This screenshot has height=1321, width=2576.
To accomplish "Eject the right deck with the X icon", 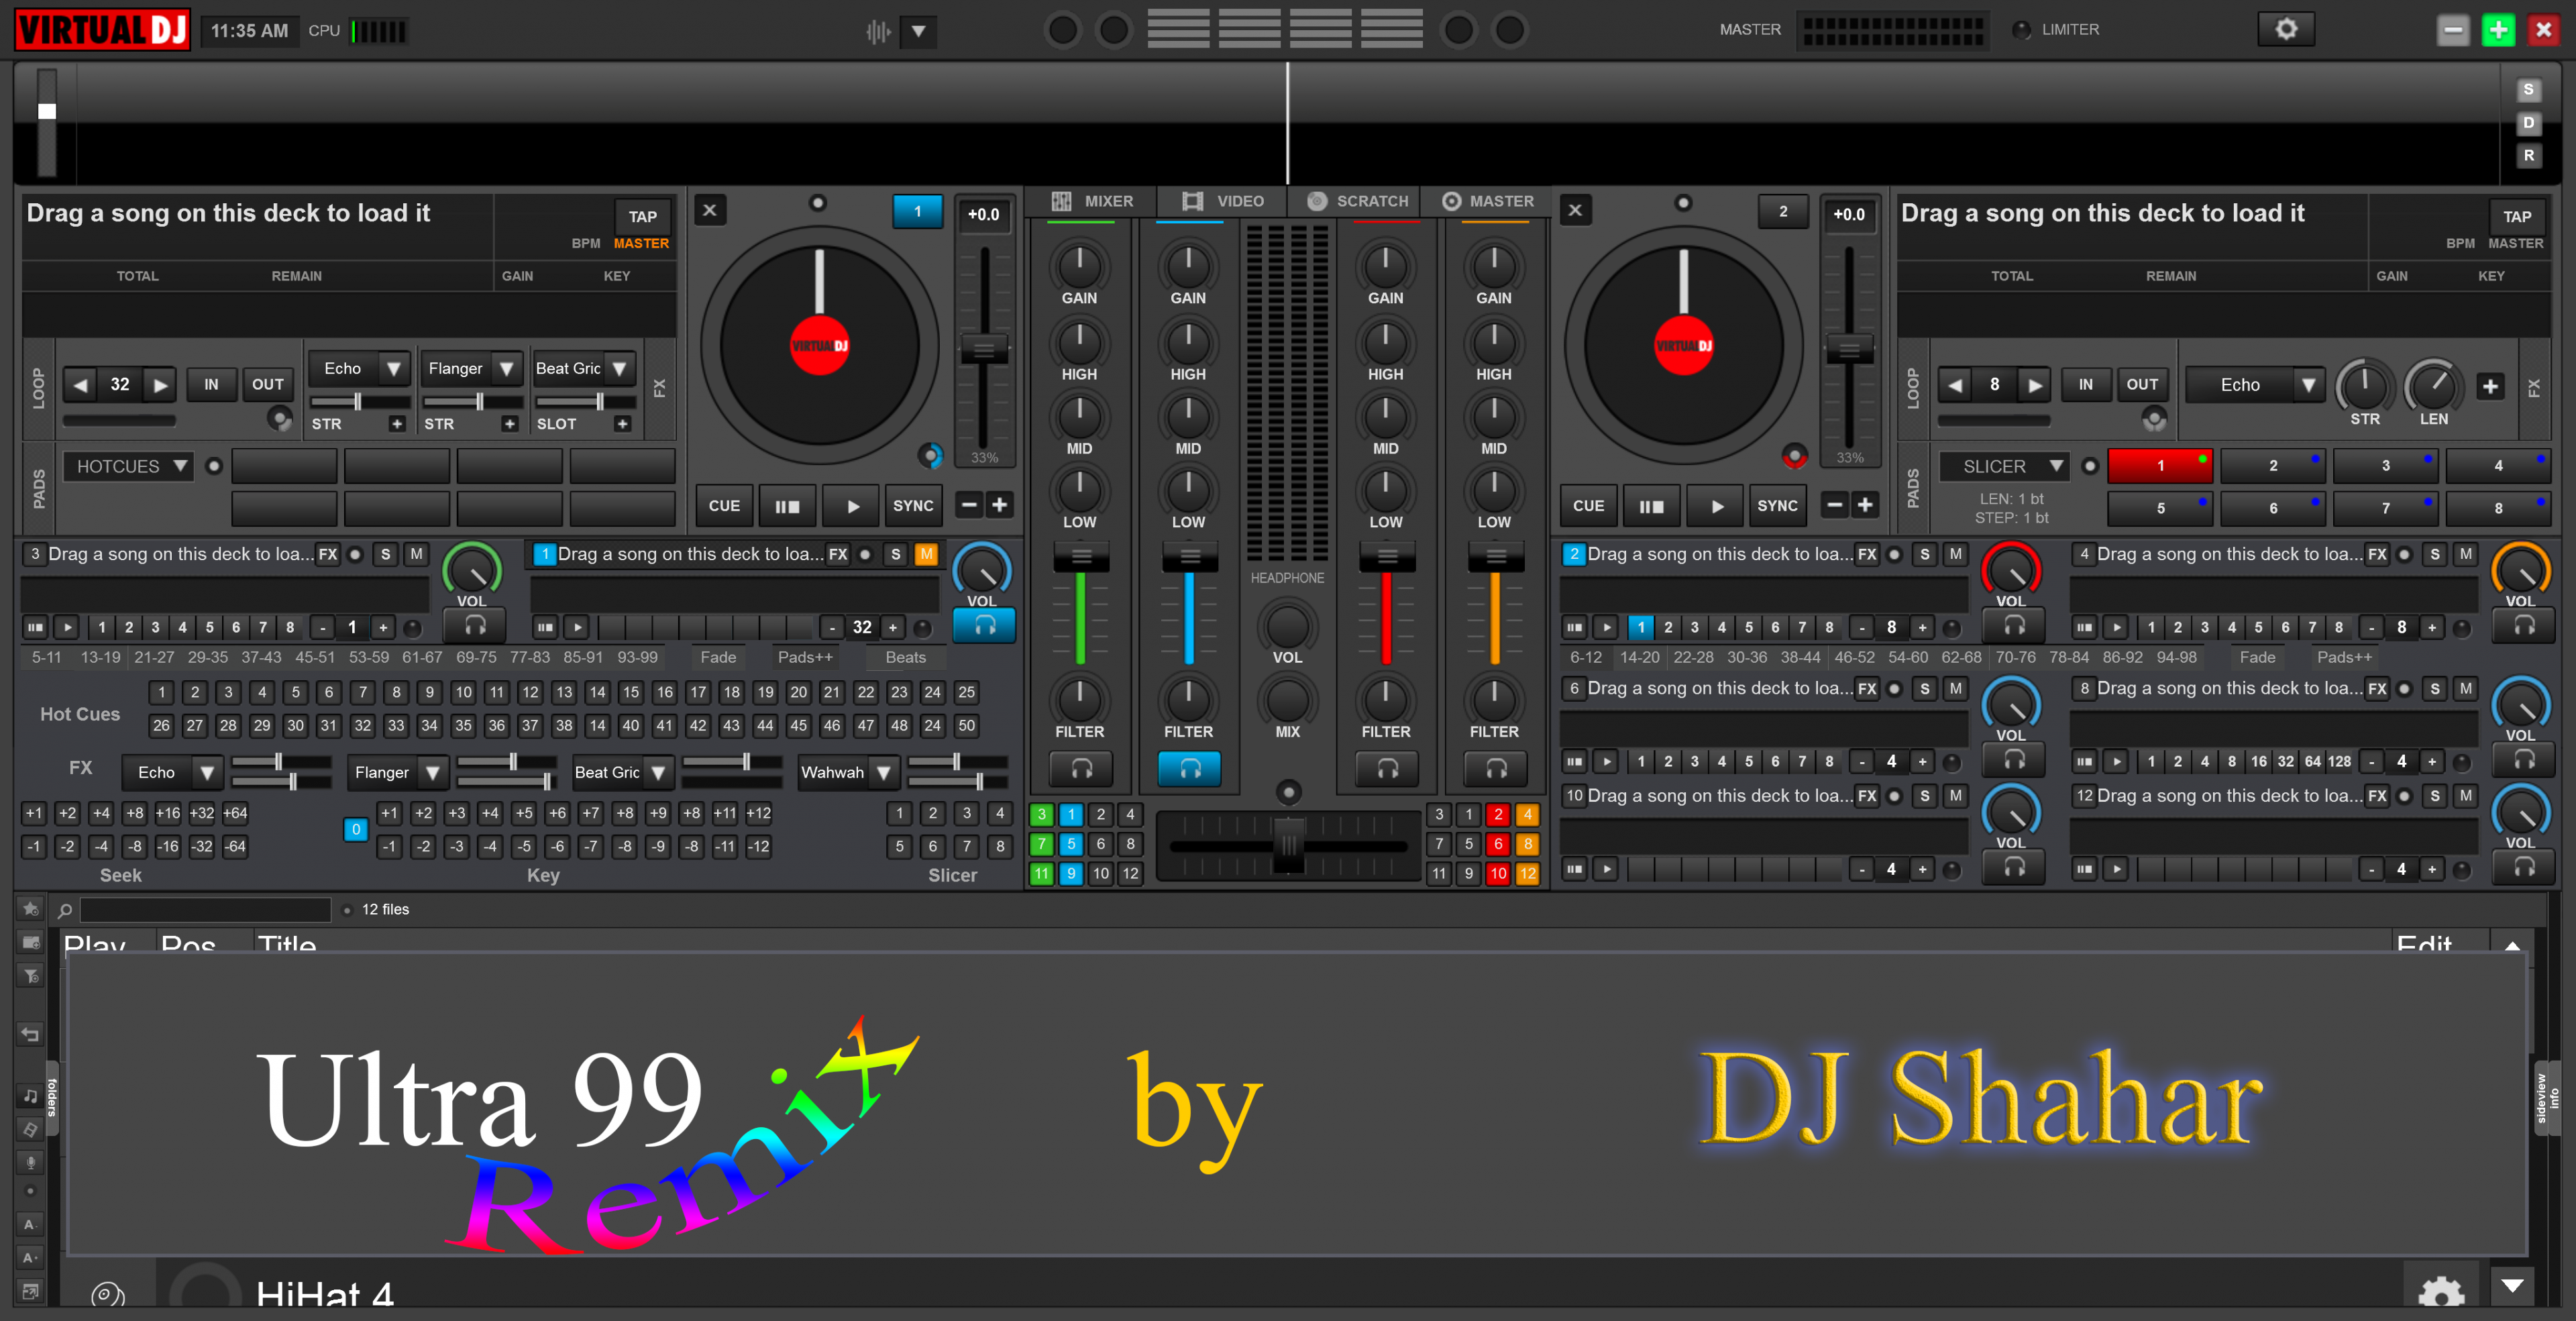I will click(x=1575, y=210).
